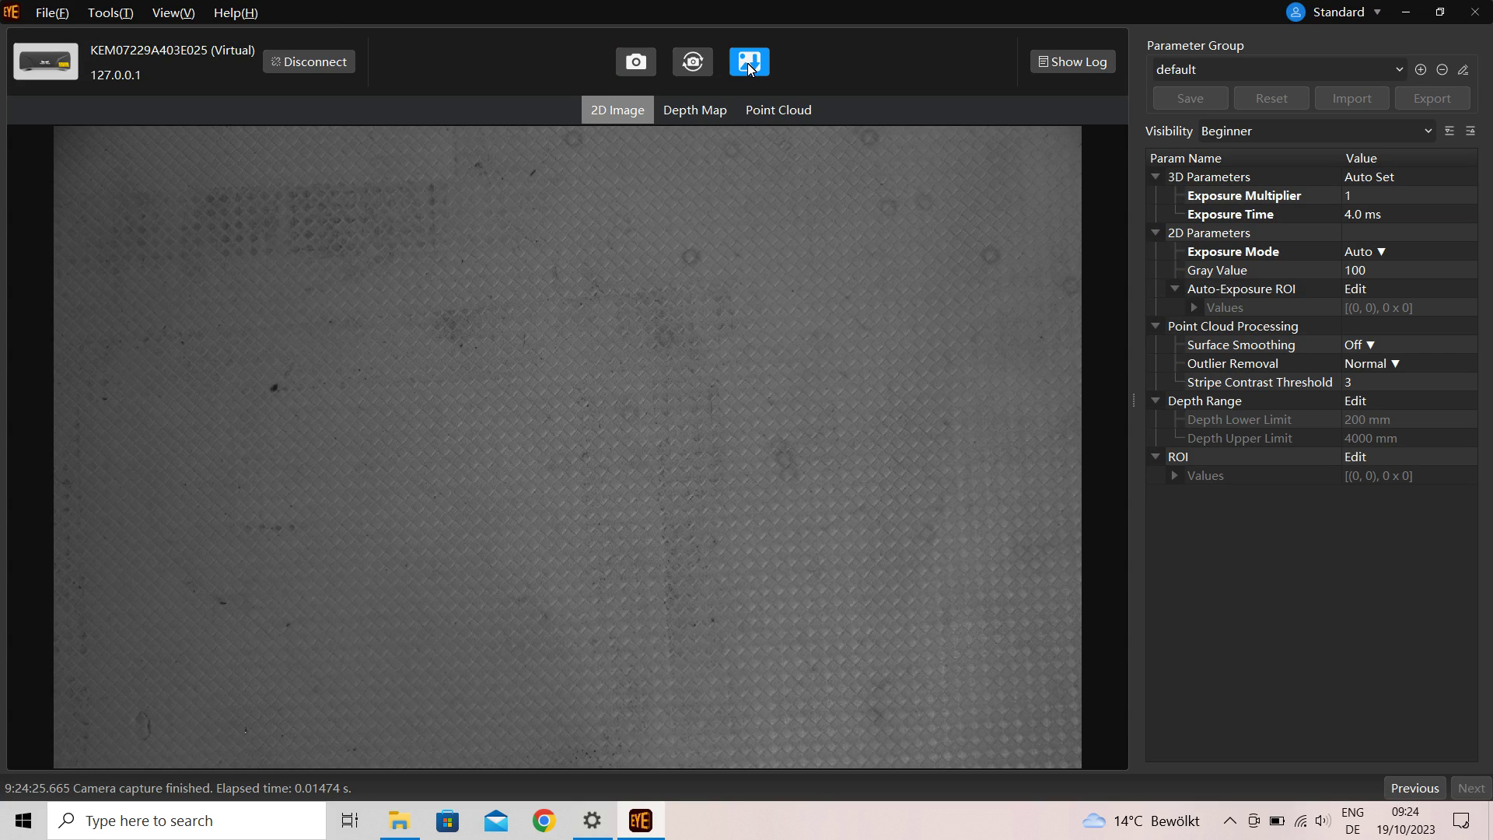Click the single capture camera icon
Viewport: 1493px width, 840px height.
point(635,62)
